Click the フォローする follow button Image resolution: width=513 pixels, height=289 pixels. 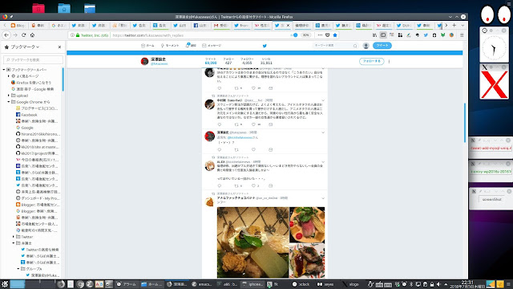[372, 61]
